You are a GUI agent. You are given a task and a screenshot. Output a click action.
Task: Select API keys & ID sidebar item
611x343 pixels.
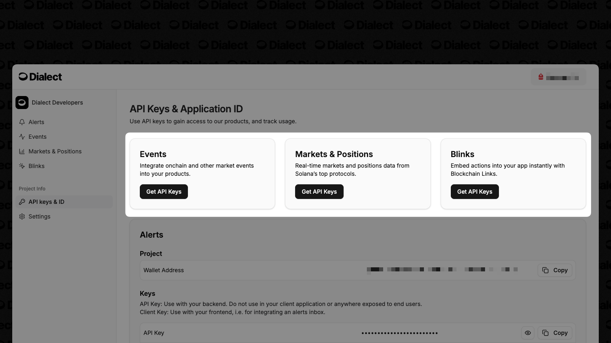[x=64, y=202]
